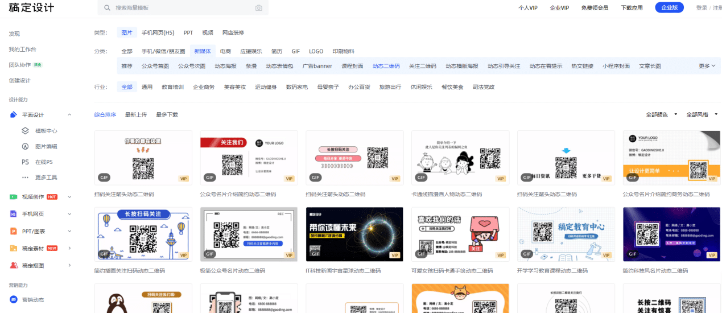The width and height of the screenshot is (722, 313).
Task: Open 个人VIP link
Action: click(528, 8)
